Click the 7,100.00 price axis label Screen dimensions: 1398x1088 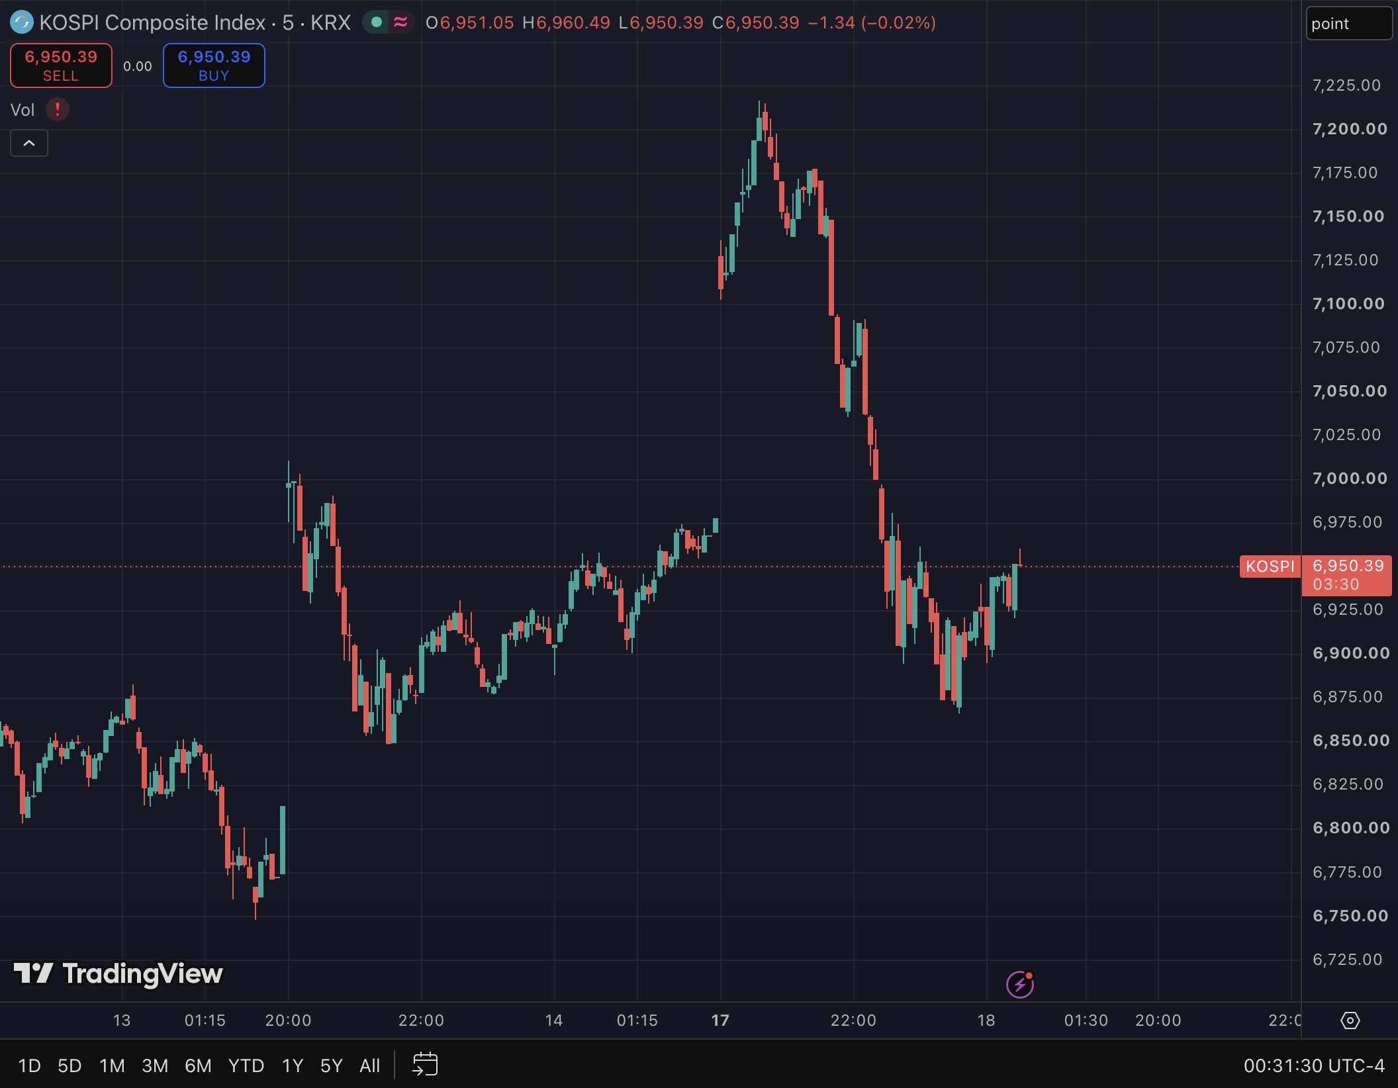[1348, 304]
